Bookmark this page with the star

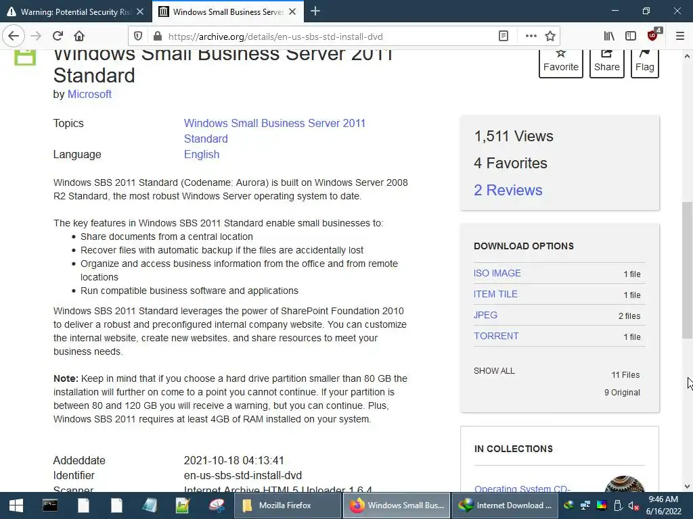pyautogui.click(x=550, y=36)
